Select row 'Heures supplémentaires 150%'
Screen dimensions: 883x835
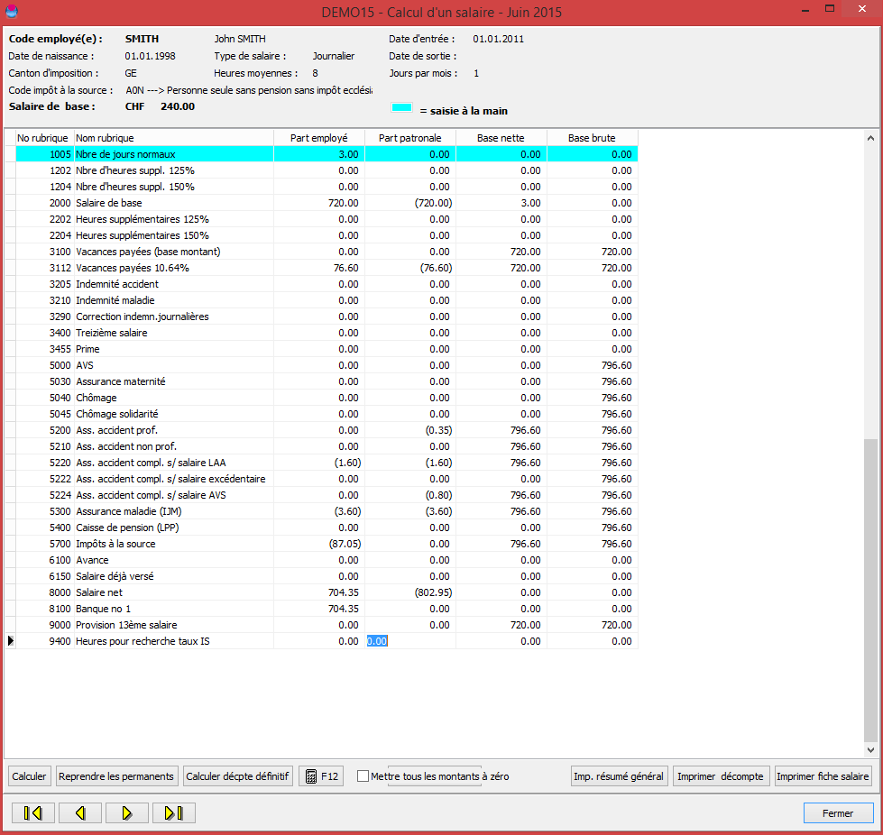click(x=327, y=235)
